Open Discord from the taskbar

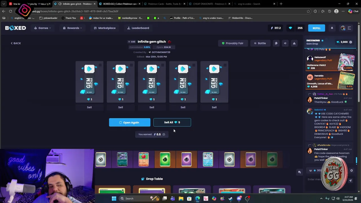[239, 198]
